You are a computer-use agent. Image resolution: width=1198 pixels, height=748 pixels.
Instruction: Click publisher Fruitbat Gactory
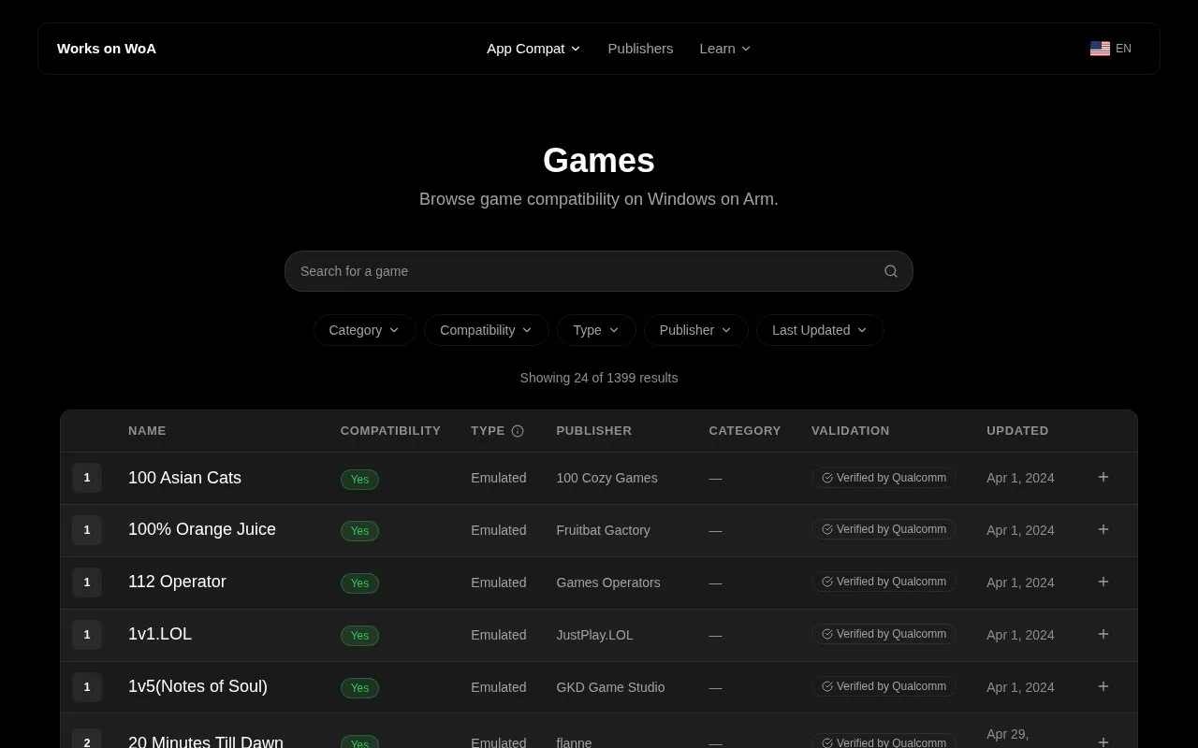tap(603, 530)
